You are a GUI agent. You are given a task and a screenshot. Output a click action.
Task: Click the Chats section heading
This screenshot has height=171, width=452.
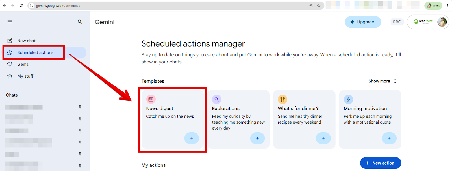pos(12,95)
